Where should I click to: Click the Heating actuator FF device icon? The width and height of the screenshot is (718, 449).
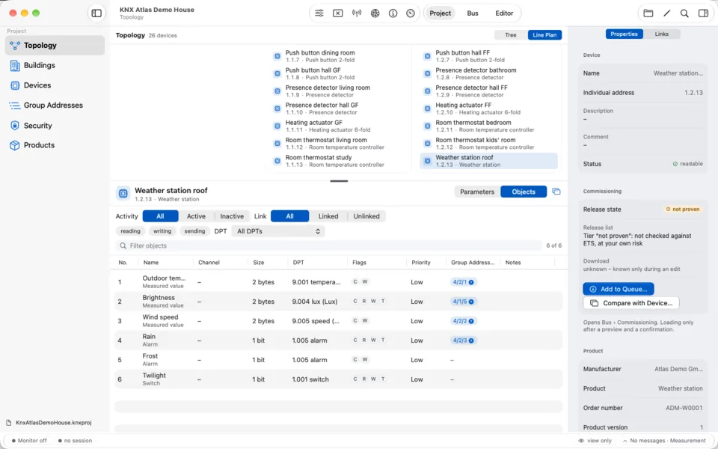coord(427,109)
